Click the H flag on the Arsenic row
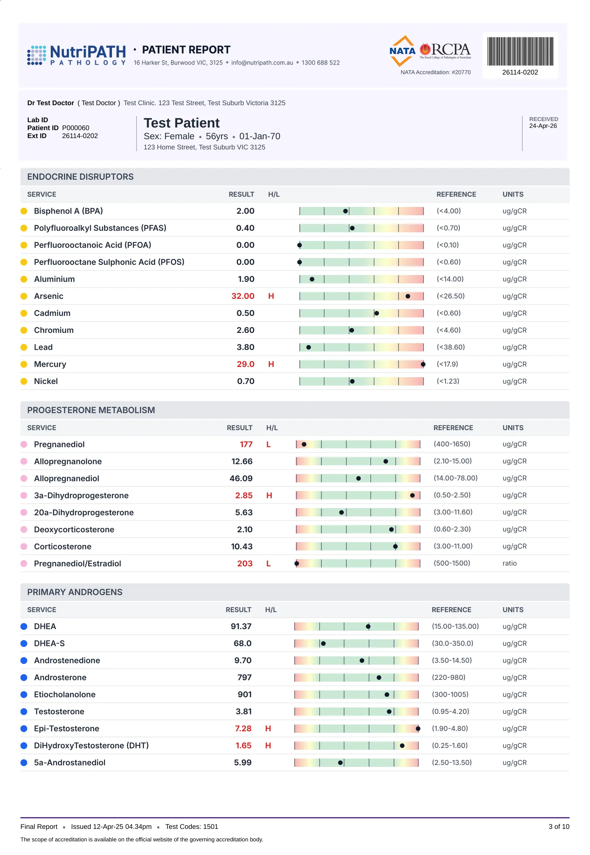This screenshot has height=855, width=590. pos(271,296)
